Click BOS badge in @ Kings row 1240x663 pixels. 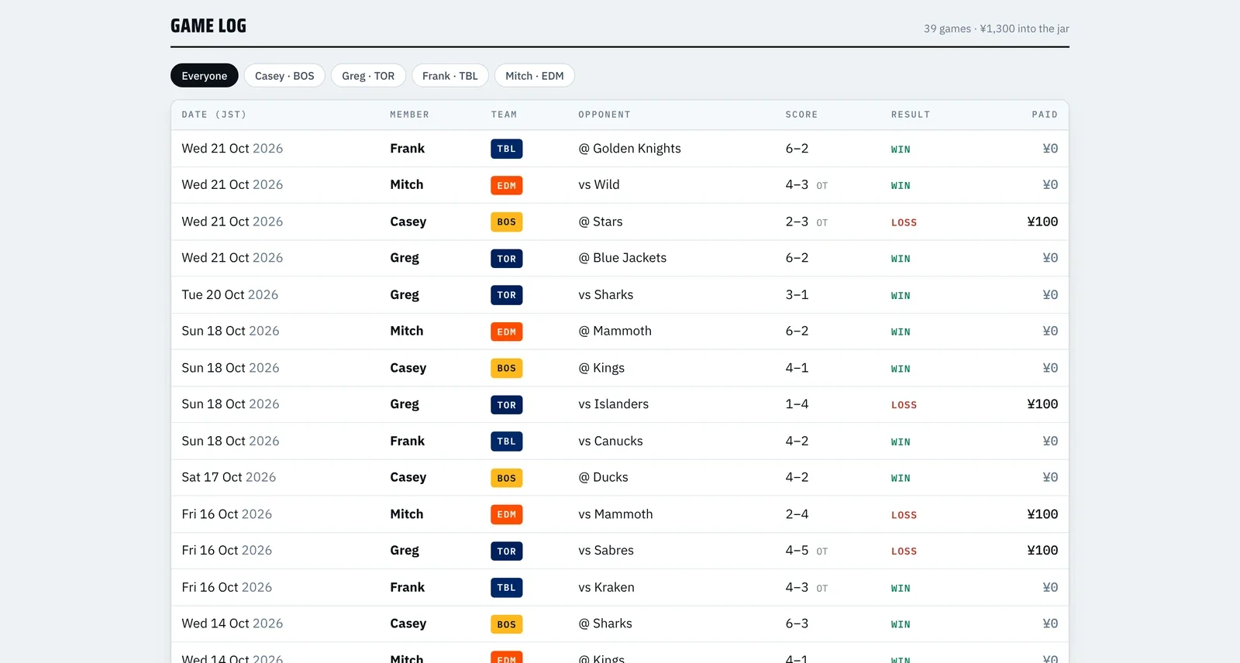coord(507,368)
